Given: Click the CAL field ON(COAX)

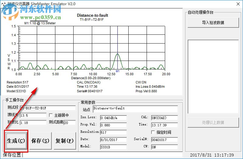Looking at the screenshot, I should (x=165, y=118).
